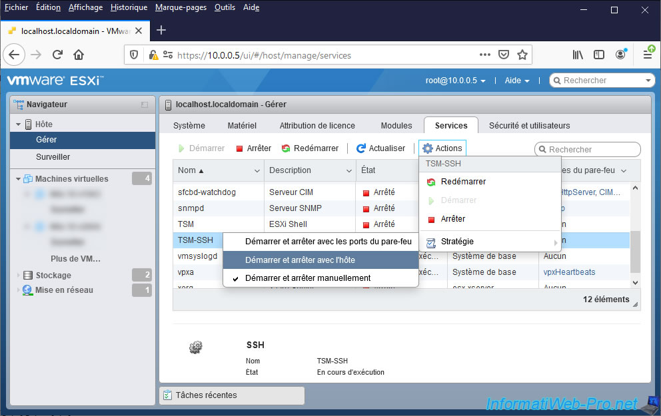
Task: Switch to the Matériel tab
Action: (x=242, y=126)
